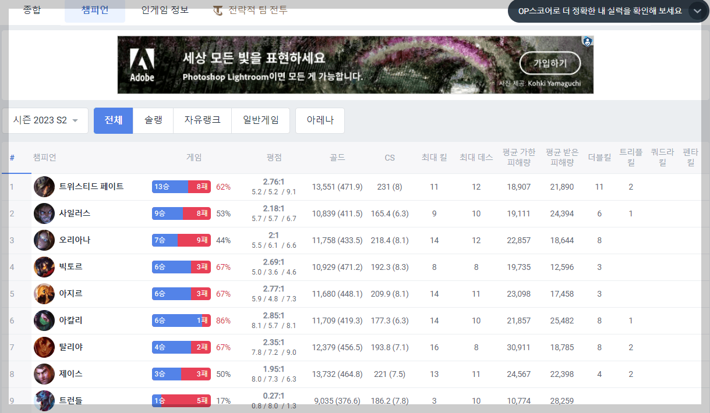Click the AdChoices icon on the banner
The height and width of the screenshot is (413, 710).
[x=587, y=41]
